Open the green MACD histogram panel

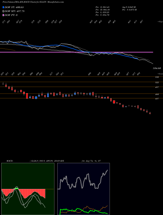pos(28,189)
